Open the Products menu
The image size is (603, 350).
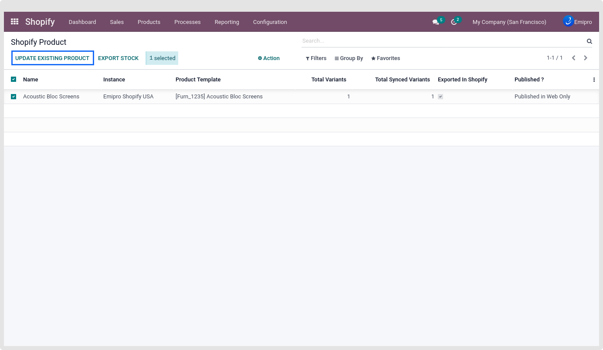coord(149,22)
